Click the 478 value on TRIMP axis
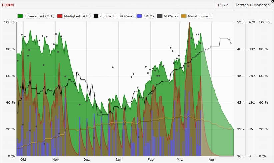Screen dimensions: 274x163 click(252, 22)
